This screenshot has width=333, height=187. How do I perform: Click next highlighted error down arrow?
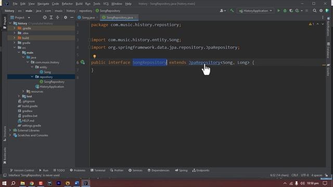323,24
